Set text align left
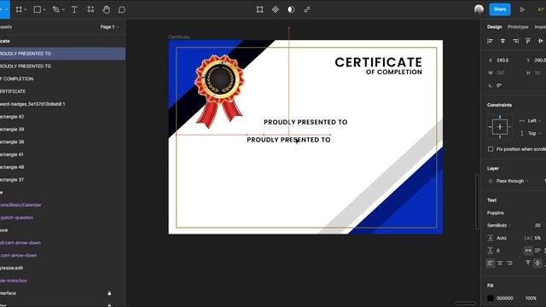 [x=491, y=264]
